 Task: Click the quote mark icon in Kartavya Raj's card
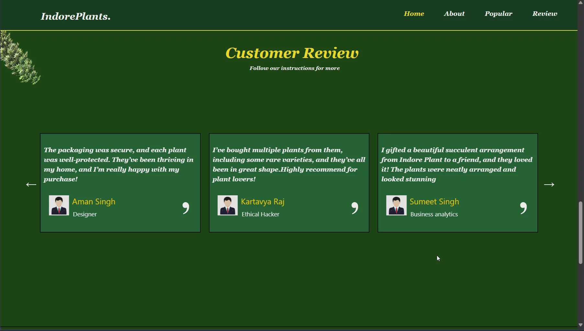click(355, 208)
